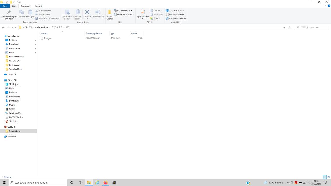Select the file 216.gcd
The height and width of the screenshot is (186, 331).
[48, 38]
